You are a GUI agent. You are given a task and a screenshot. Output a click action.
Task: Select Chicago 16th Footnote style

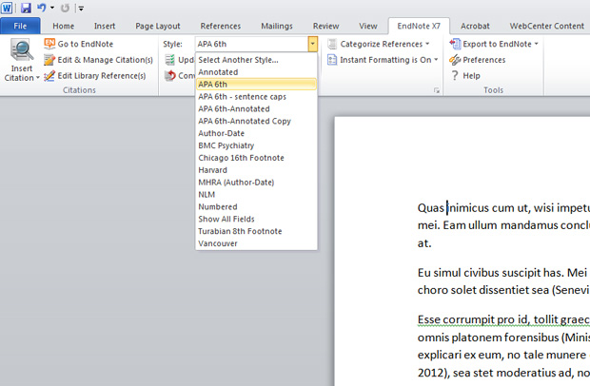[x=256, y=158]
